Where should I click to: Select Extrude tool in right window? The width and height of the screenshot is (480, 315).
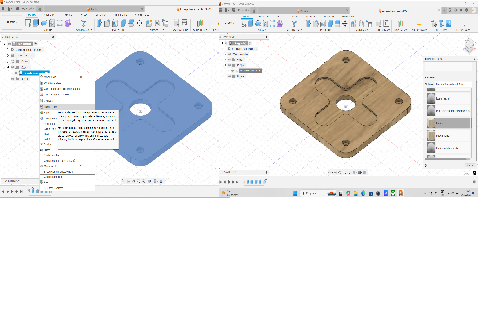coord(251,24)
